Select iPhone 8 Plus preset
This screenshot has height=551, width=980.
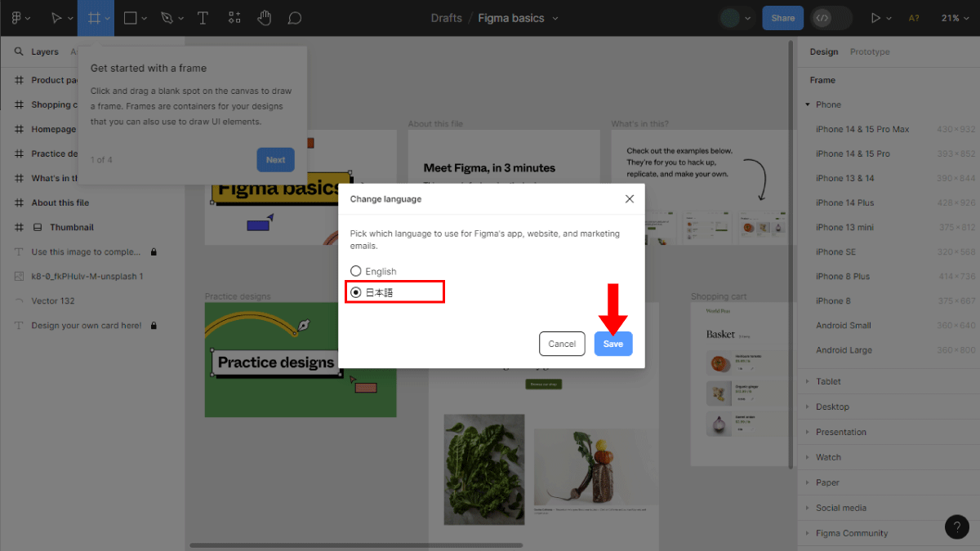pos(843,276)
